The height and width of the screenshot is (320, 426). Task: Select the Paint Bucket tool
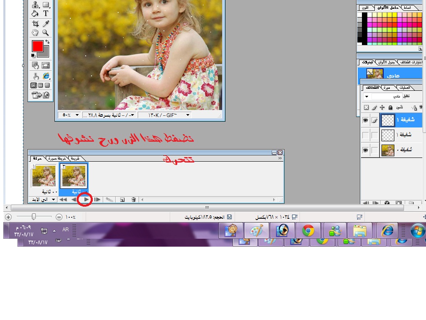(35, 14)
